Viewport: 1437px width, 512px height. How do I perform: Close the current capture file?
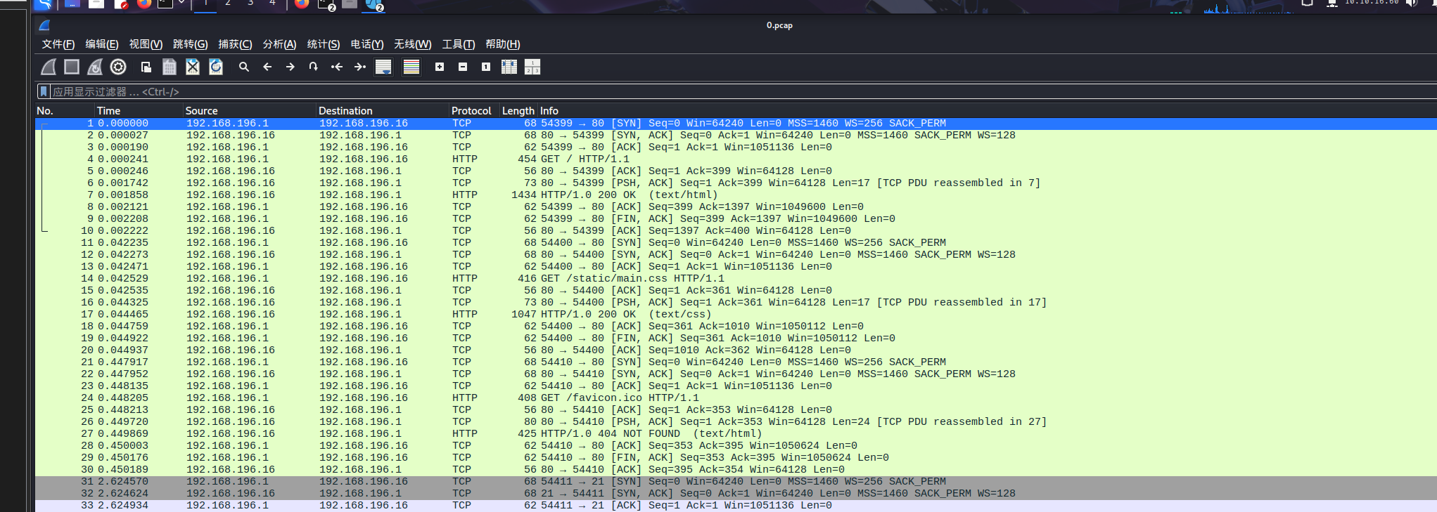[x=193, y=67]
